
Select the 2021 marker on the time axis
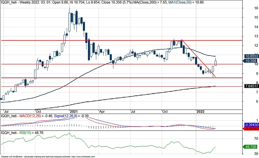click(x=74, y=112)
